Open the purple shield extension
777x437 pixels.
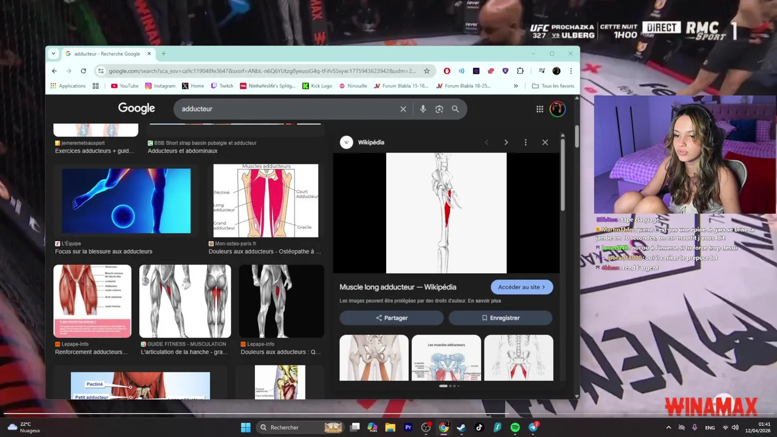[x=505, y=71]
